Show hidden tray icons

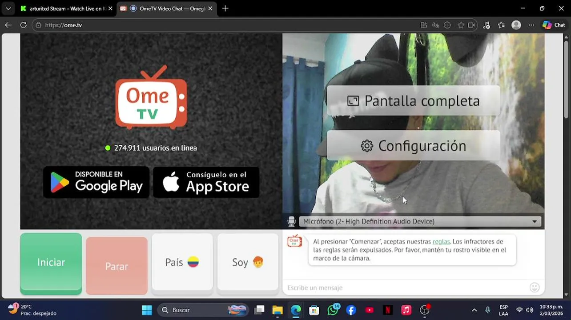pos(474,310)
